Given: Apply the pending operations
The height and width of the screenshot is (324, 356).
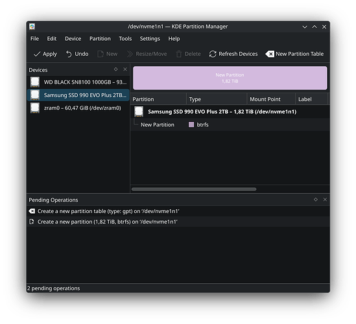Looking at the screenshot, I should click(45, 54).
